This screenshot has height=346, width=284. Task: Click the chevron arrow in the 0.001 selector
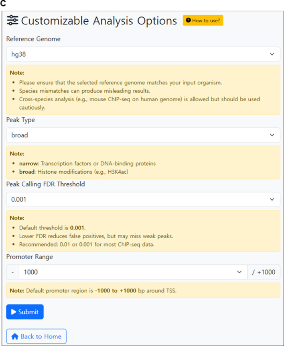click(x=272, y=199)
